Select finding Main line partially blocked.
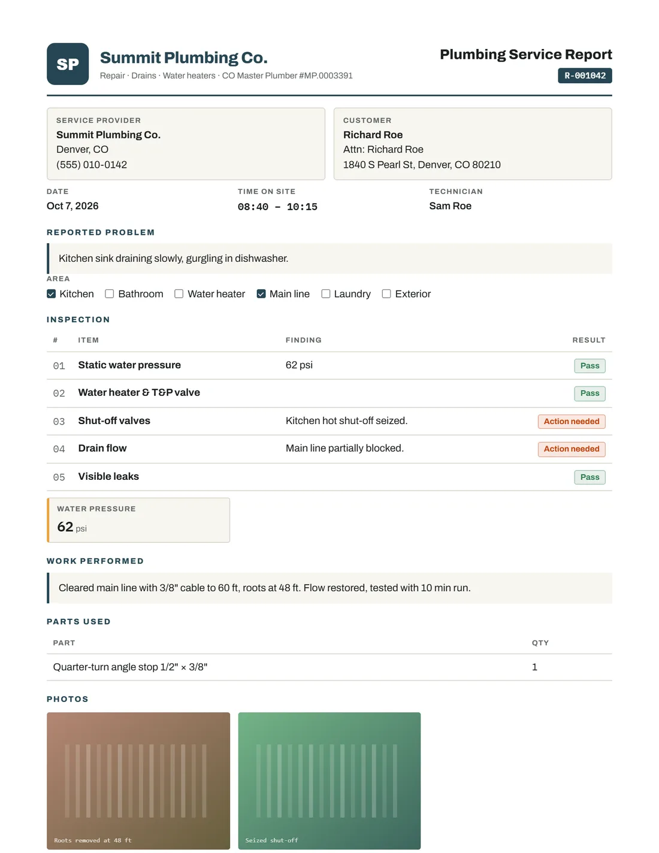The image size is (659, 853). pyautogui.click(x=344, y=449)
